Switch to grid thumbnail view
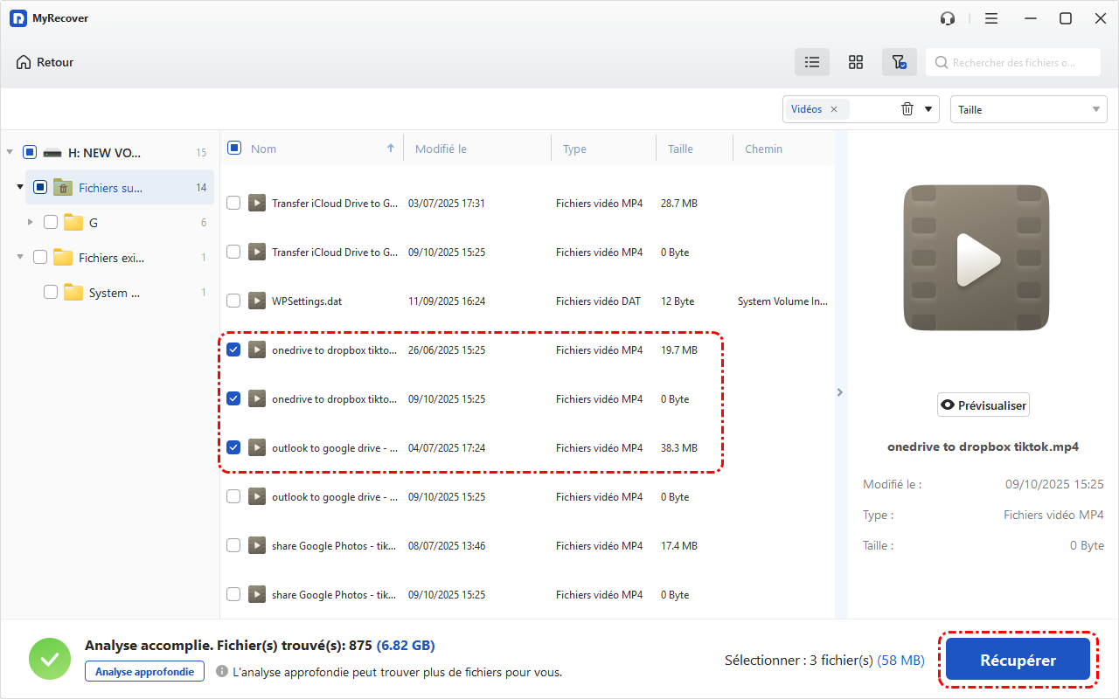This screenshot has width=1119, height=699. click(856, 62)
